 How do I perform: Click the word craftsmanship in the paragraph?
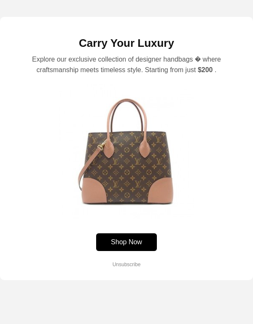57,70
